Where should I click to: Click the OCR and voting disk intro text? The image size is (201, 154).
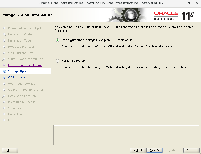tap(124, 29)
